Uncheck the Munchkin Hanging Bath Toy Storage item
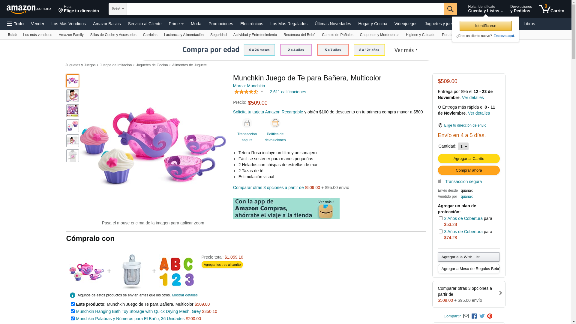The image size is (576, 324). coord(73,311)
